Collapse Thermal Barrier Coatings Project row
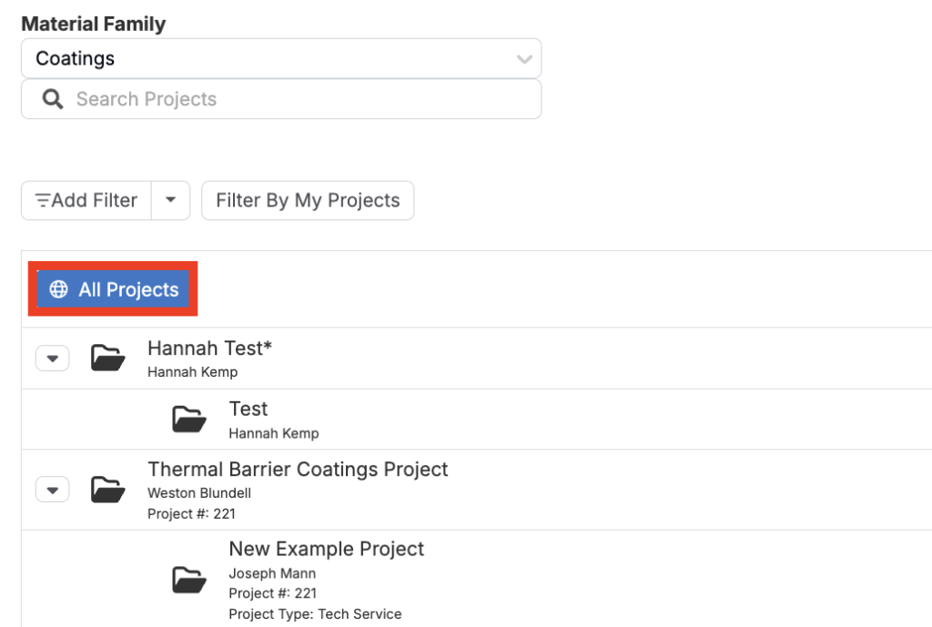Screen dimensions: 932x627 pos(52,490)
